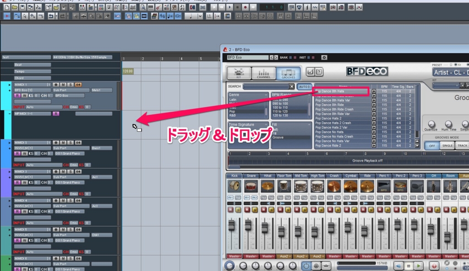
Task: Click the BFD Eco plugin settings gear
Action: coord(324,57)
